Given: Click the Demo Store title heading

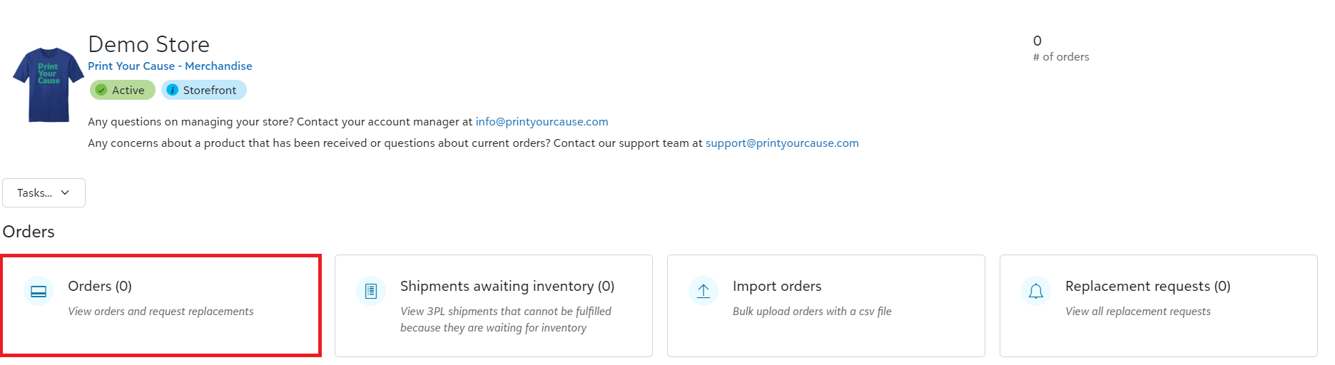Looking at the screenshot, I should [x=148, y=44].
